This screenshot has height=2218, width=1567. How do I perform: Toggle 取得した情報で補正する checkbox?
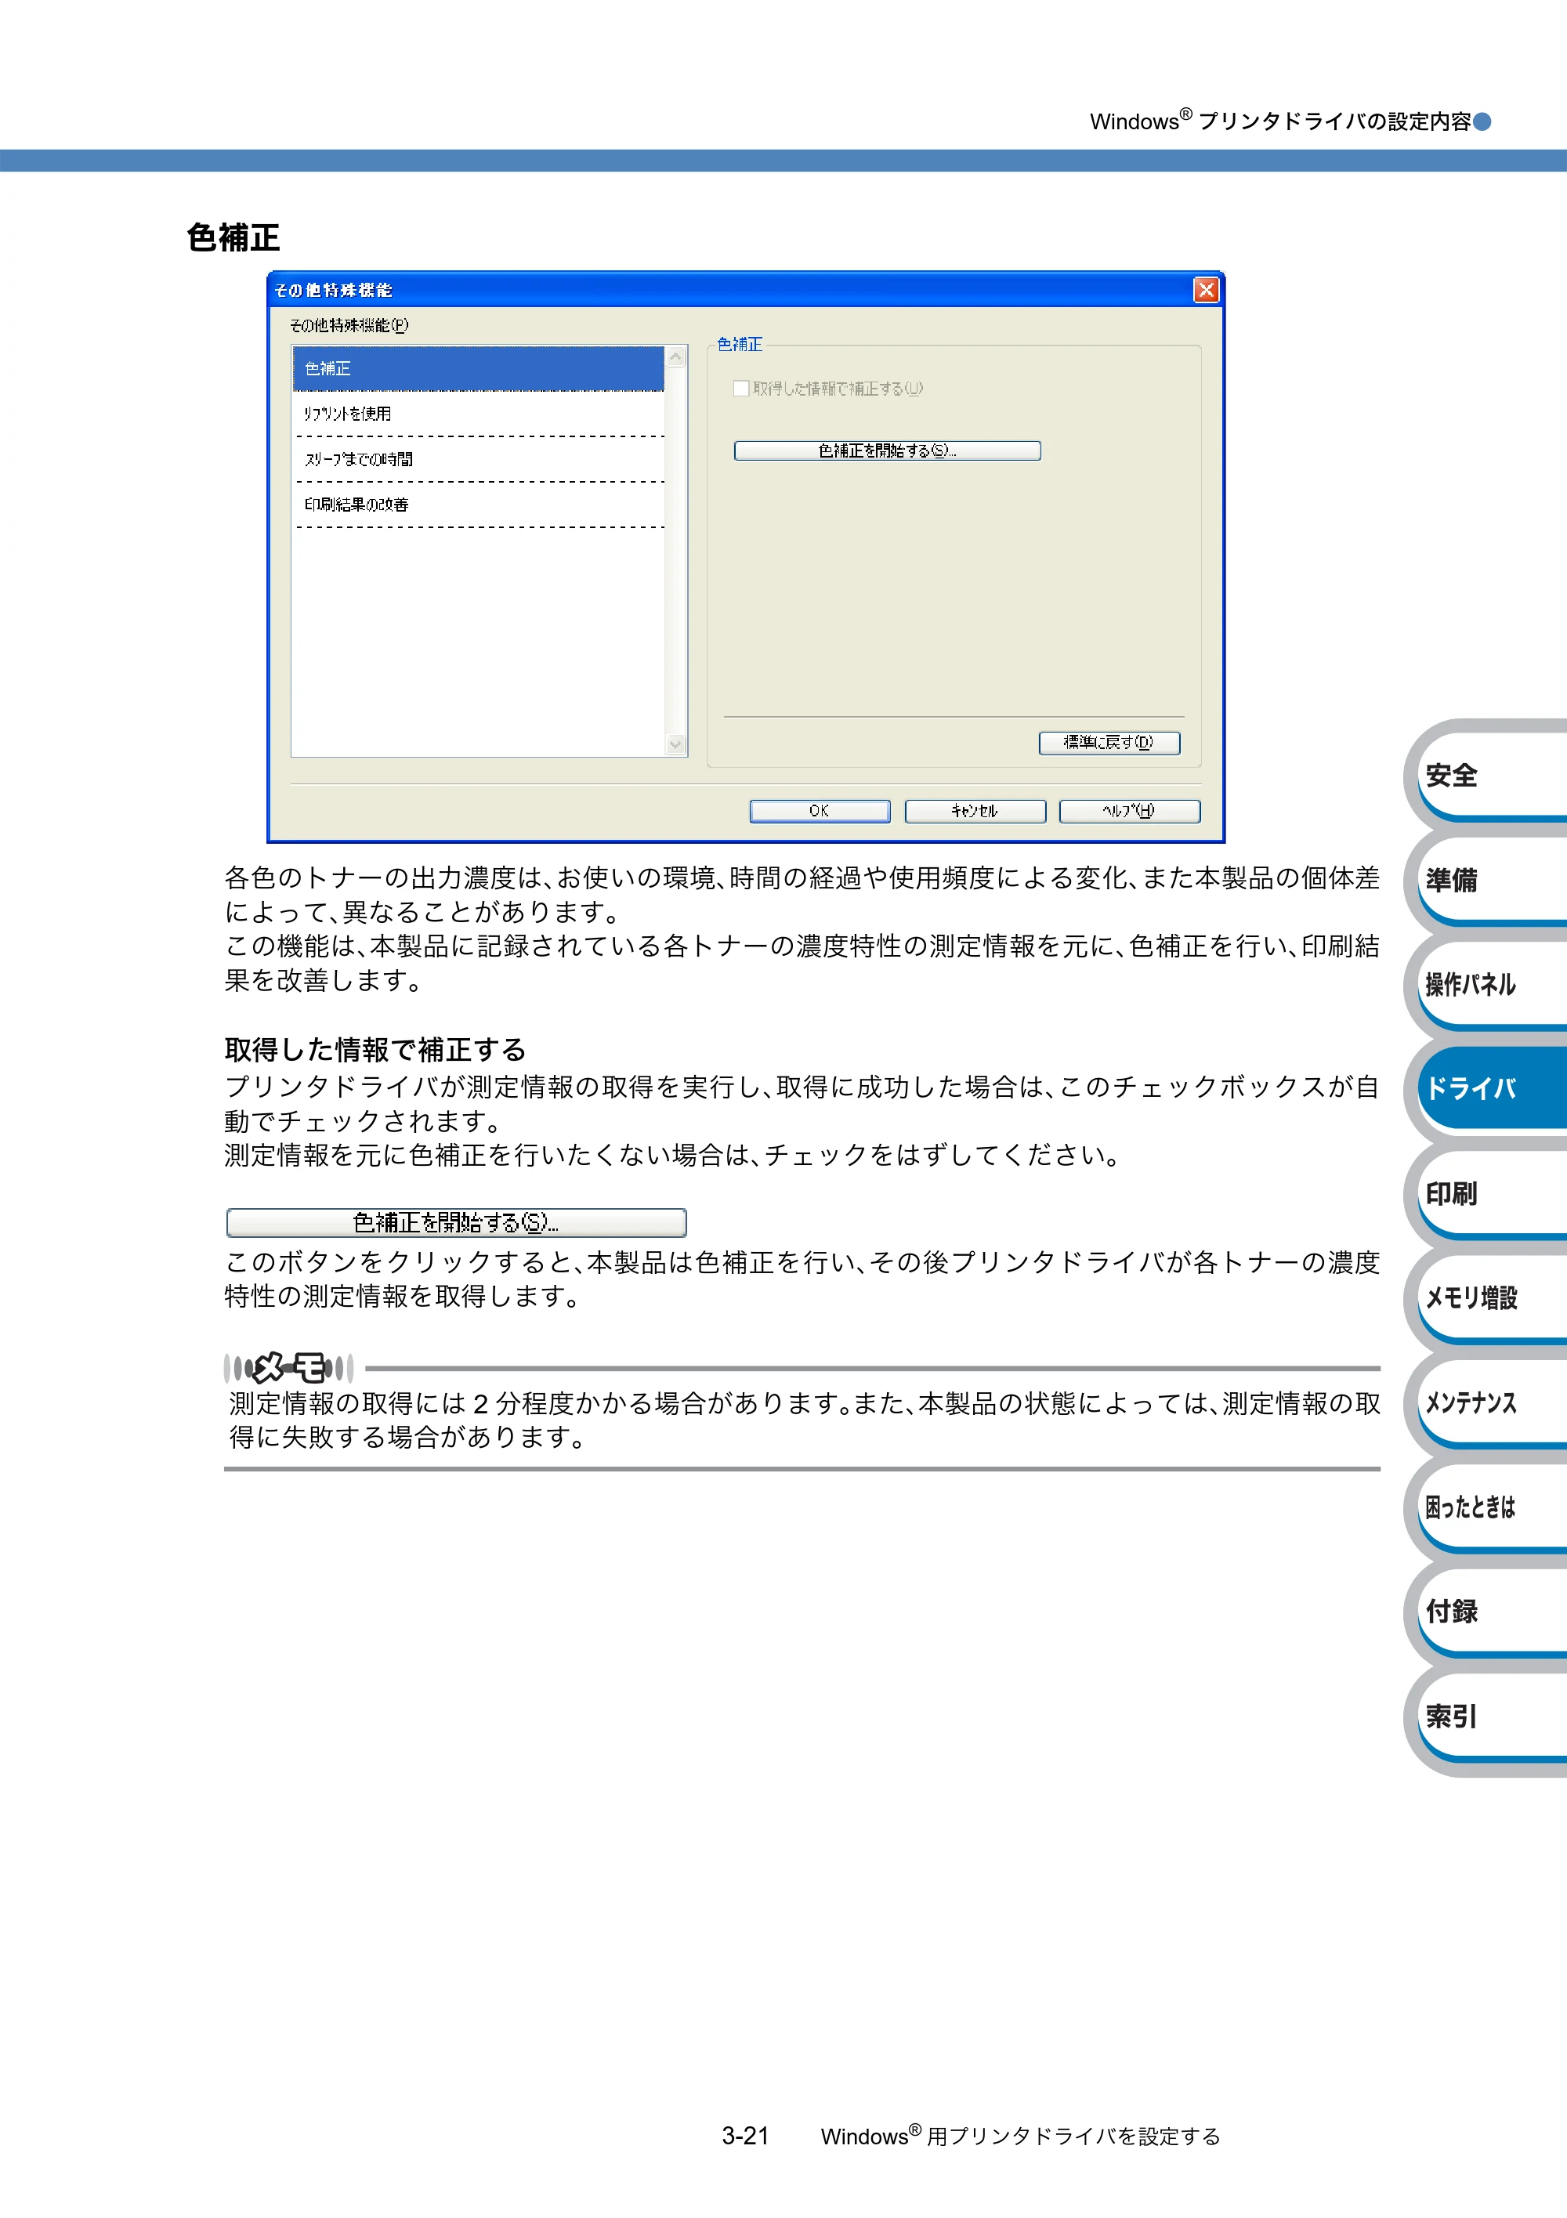point(741,389)
